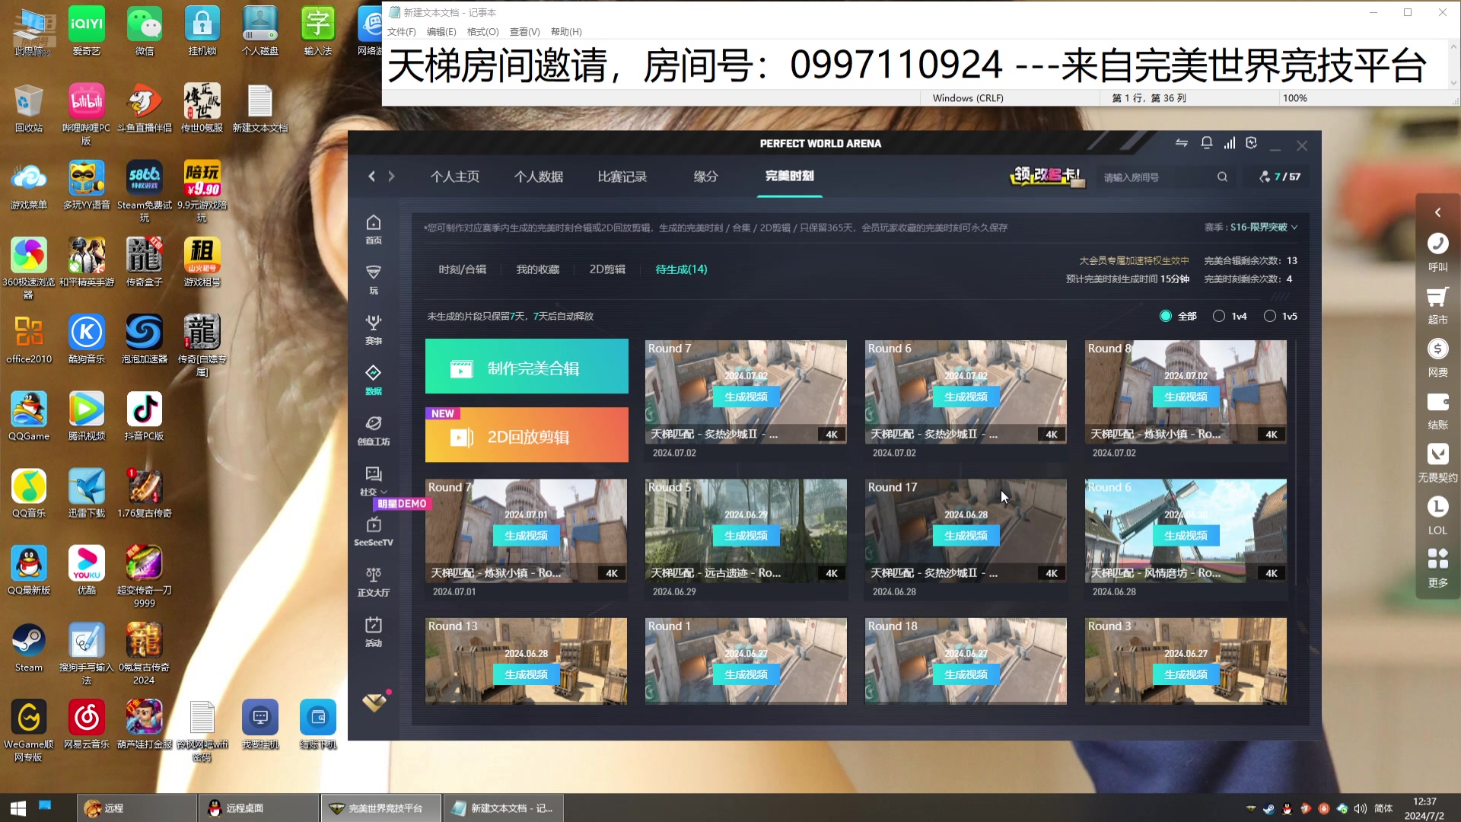Open Round 18 clip thumbnail
Image resolution: width=1461 pixels, height=822 pixels.
966,661
